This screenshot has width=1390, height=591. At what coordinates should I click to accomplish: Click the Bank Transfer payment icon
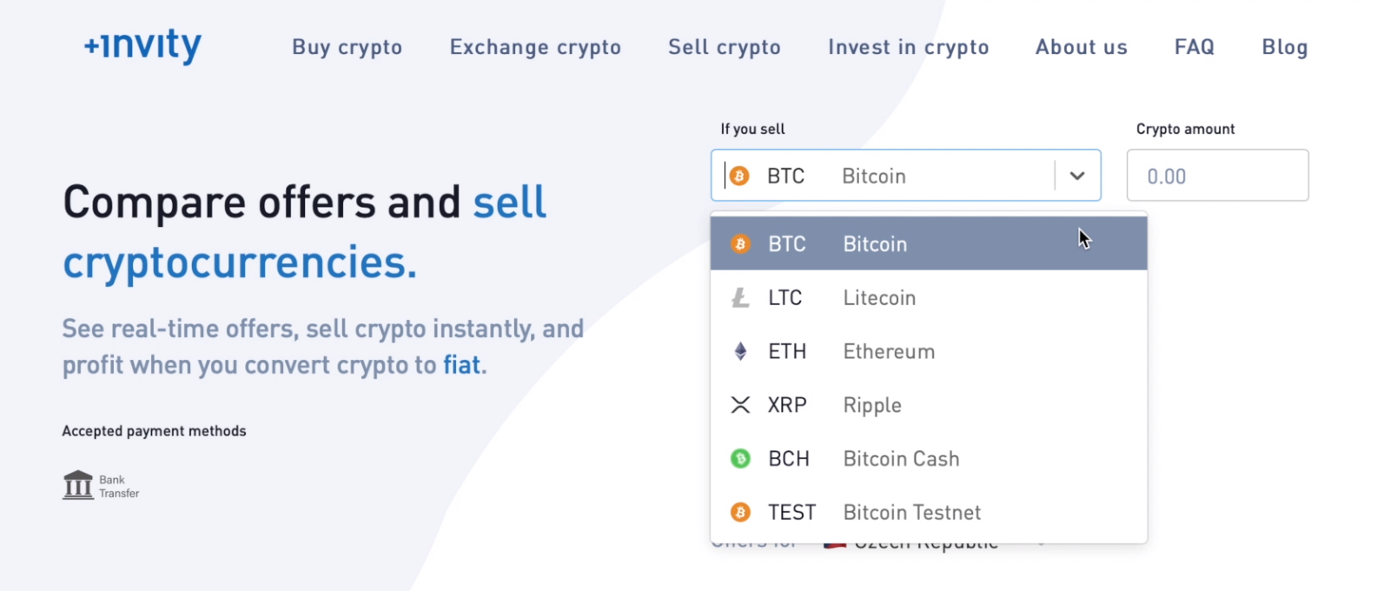click(x=78, y=484)
